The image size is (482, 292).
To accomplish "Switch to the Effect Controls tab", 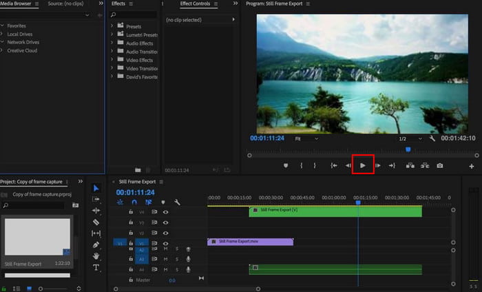I will (195, 4).
